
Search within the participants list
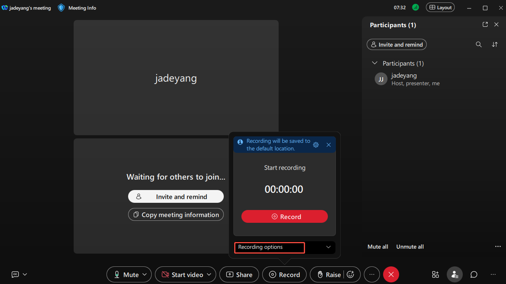click(x=479, y=44)
